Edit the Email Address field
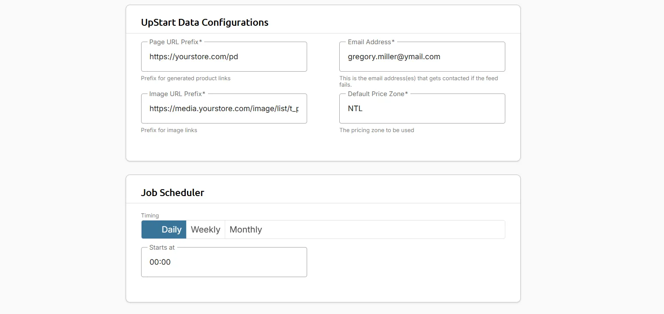The width and height of the screenshot is (664, 314). tap(422, 57)
